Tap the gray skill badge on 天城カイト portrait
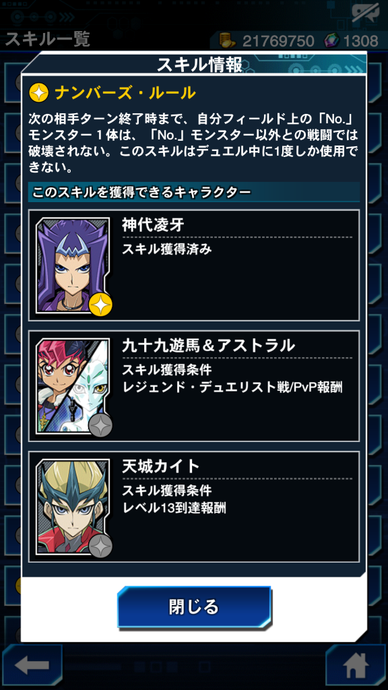Image resolution: width=388 pixels, height=690 pixels. 100,546
